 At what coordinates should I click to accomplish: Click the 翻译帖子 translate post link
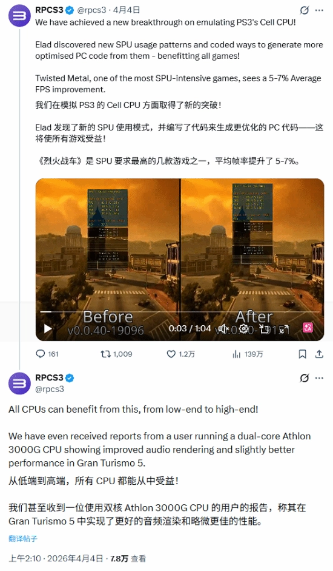pyautogui.click(x=23, y=539)
